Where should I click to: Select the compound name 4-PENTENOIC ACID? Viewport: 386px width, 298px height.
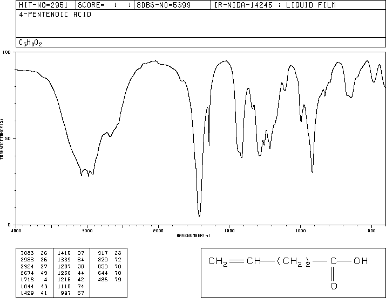click(55, 15)
